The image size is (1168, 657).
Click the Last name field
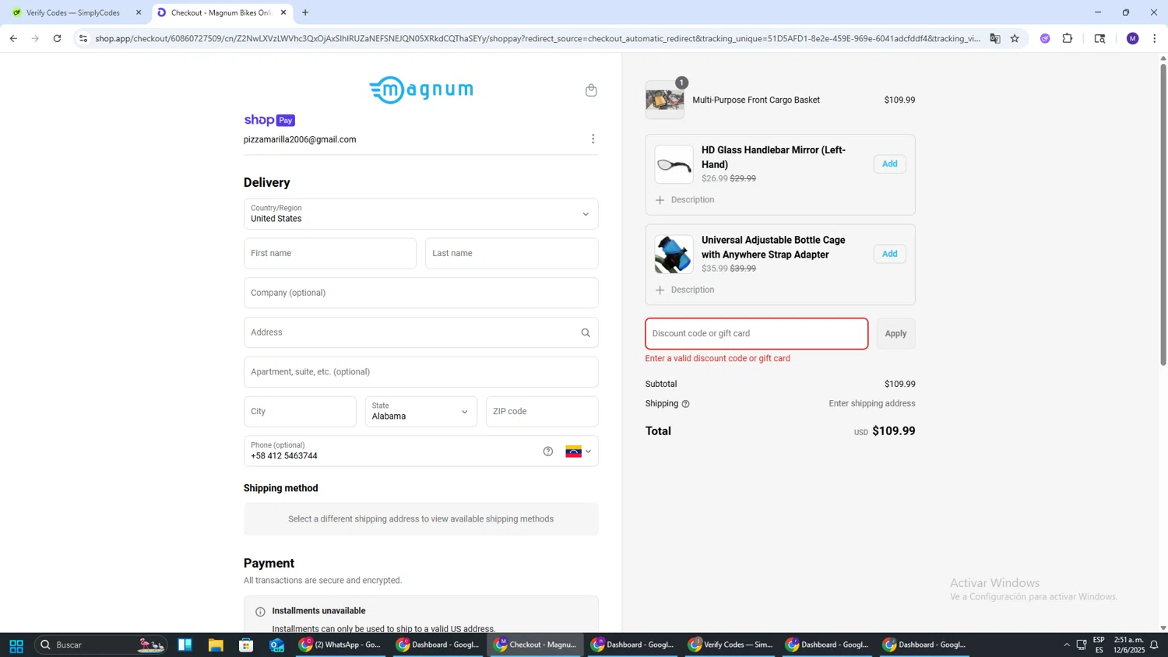click(x=512, y=254)
